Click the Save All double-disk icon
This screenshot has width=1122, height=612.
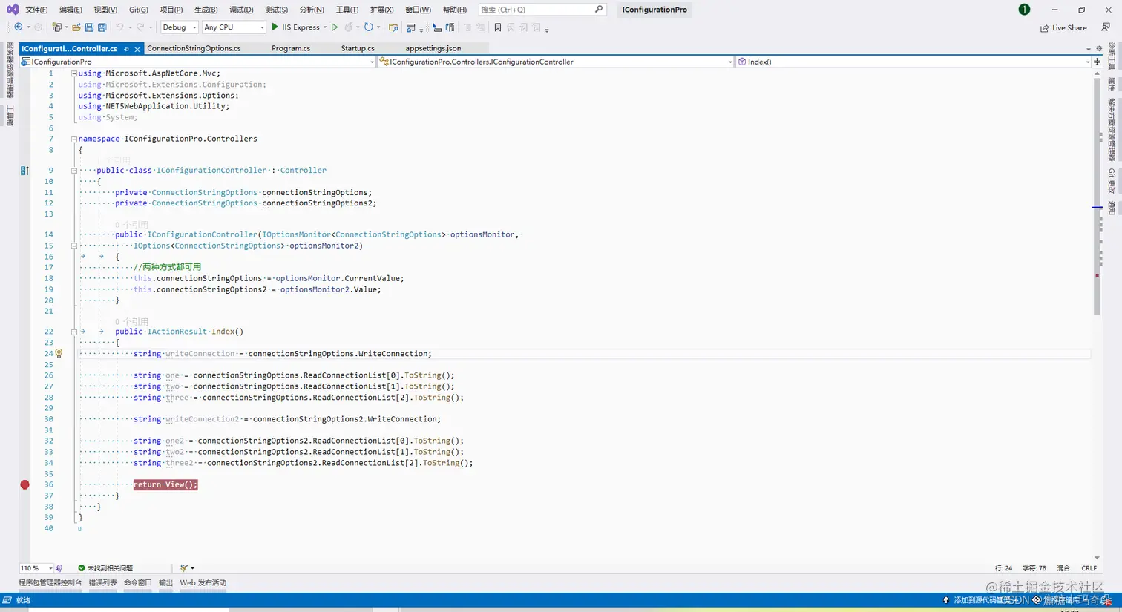tap(102, 27)
